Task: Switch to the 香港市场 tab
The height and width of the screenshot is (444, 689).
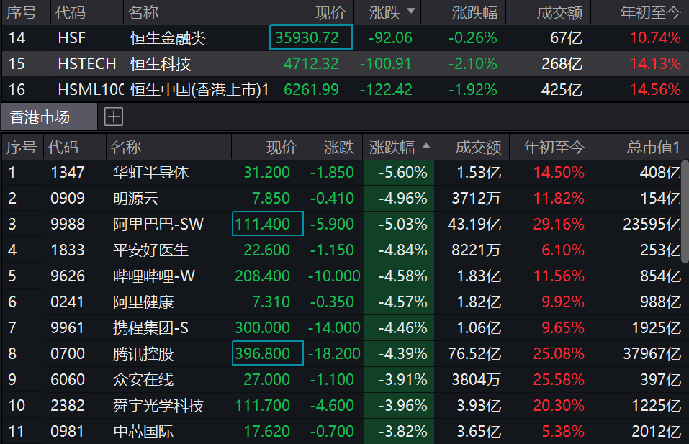Action: 49,117
